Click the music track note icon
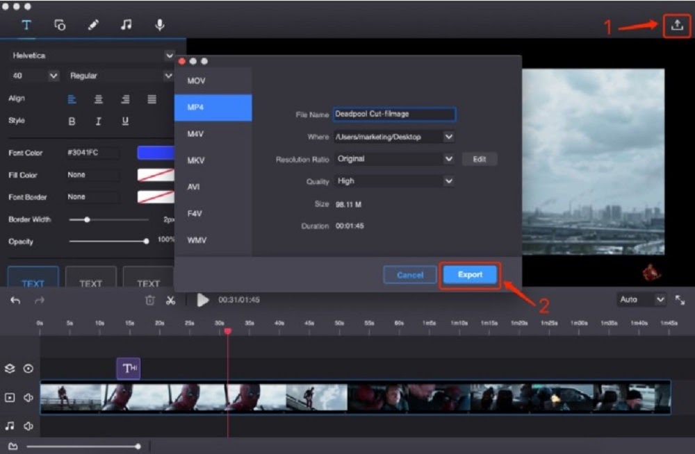The image size is (695, 454). (x=9, y=426)
